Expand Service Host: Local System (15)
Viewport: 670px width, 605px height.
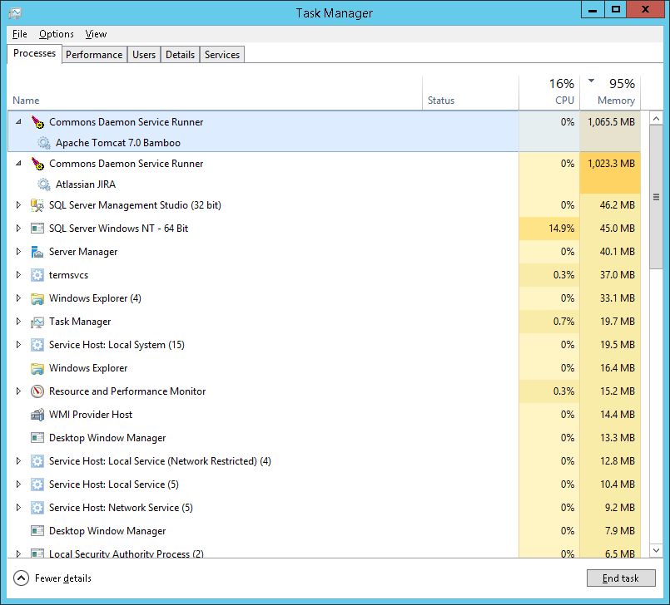pyautogui.click(x=18, y=345)
